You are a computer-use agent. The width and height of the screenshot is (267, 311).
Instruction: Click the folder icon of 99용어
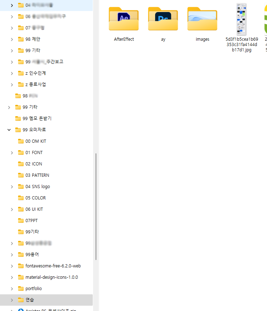click(x=21, y=254)
